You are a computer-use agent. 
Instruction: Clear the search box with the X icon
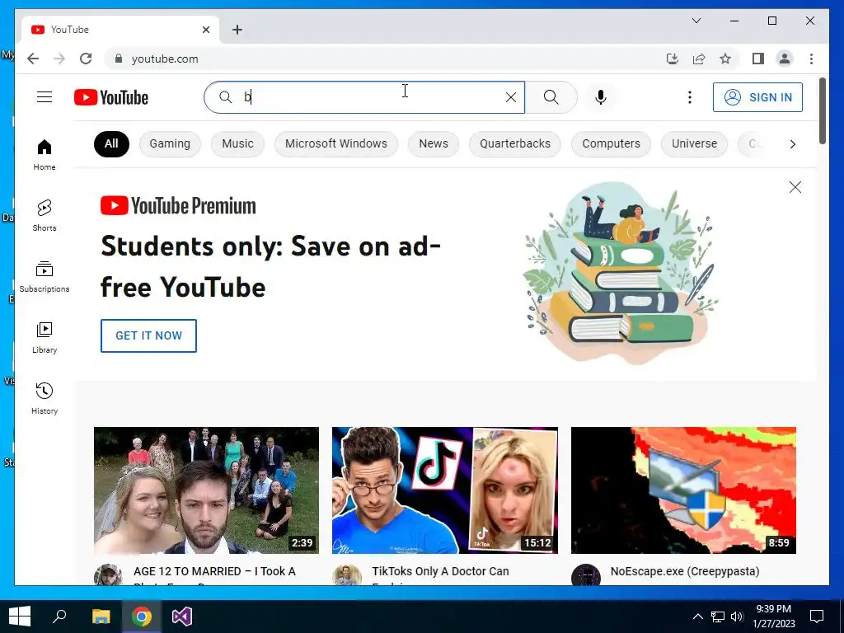511,97
